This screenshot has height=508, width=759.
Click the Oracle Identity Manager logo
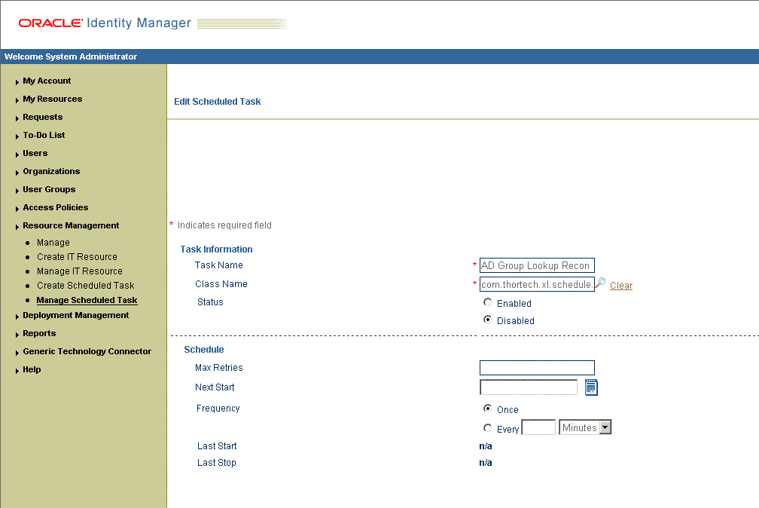point(105,23)
